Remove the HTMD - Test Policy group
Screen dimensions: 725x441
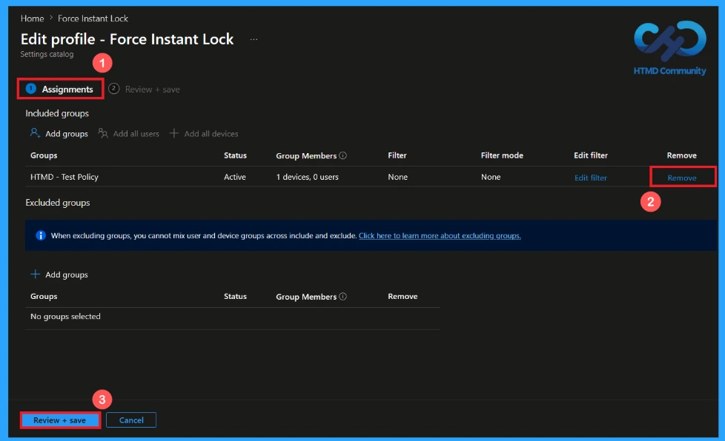click(x=681, y=178)
